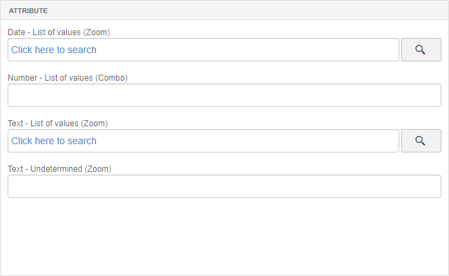Screen dimensions: 449x276
Task: Open the Date list of values zoom search
Action: pyautogui.click(x=421, y=50)
